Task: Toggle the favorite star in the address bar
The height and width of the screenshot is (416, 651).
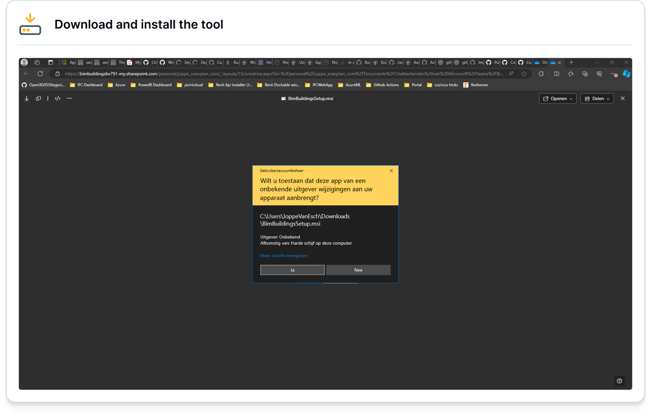Action: click(x=524, y=73)
